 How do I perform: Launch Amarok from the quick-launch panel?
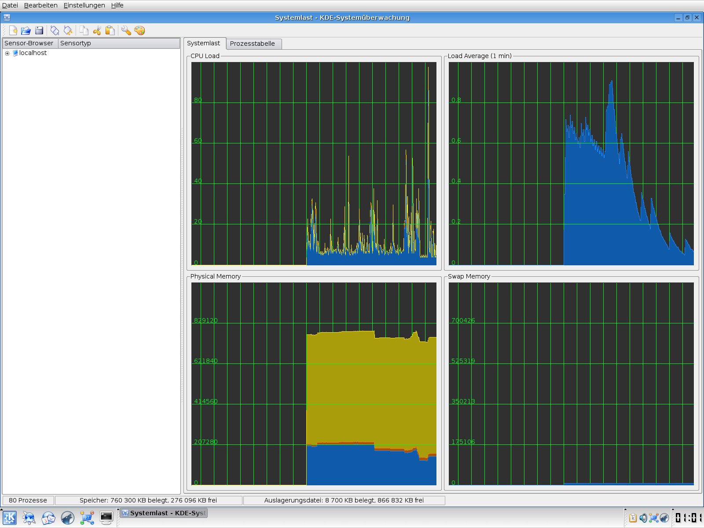click(x=68, y=518)
